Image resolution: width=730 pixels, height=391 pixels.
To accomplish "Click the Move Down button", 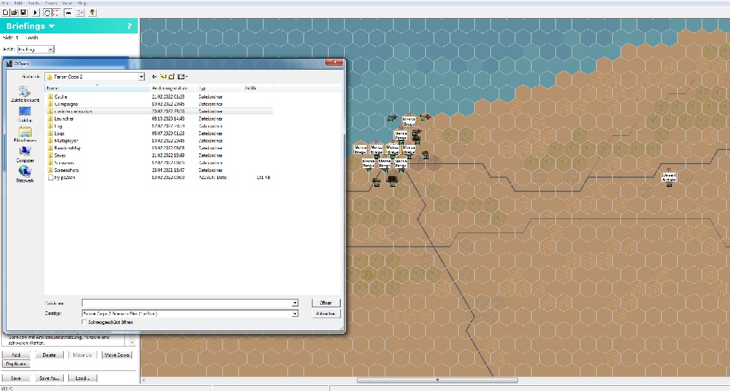I will (117, 355).
